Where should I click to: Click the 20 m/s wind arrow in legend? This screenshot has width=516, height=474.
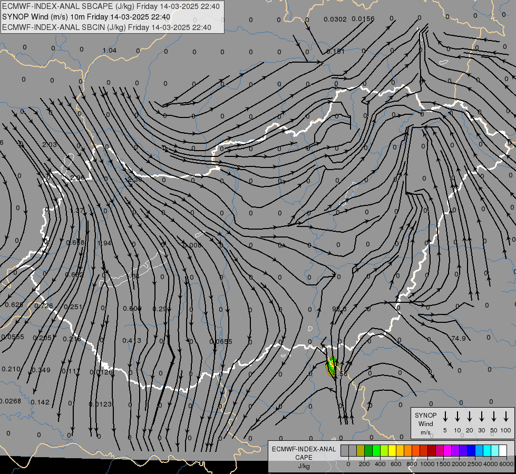pos(470,417)
